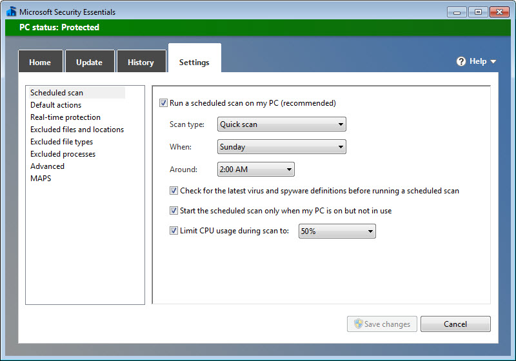Image resolution: width=516 pixels, height=361 pixels.
Task: Switch to the Update tab
Action: pyautogui.click(x=90, y=61)
